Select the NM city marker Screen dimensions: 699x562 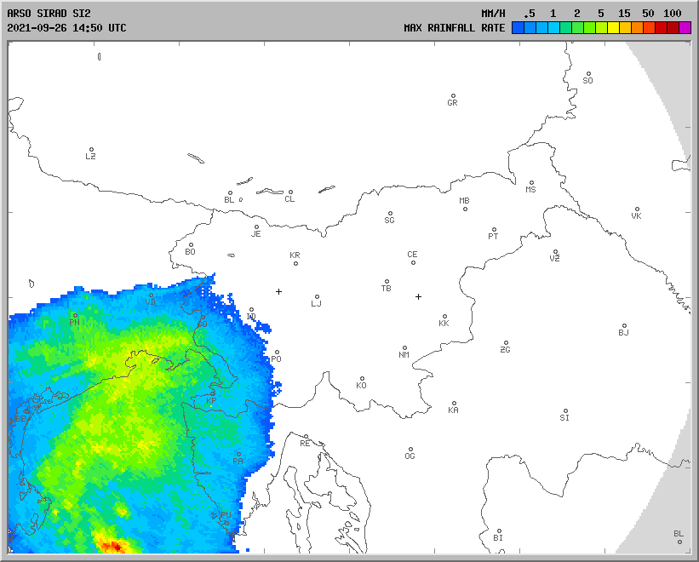click(x=404, y=348)
